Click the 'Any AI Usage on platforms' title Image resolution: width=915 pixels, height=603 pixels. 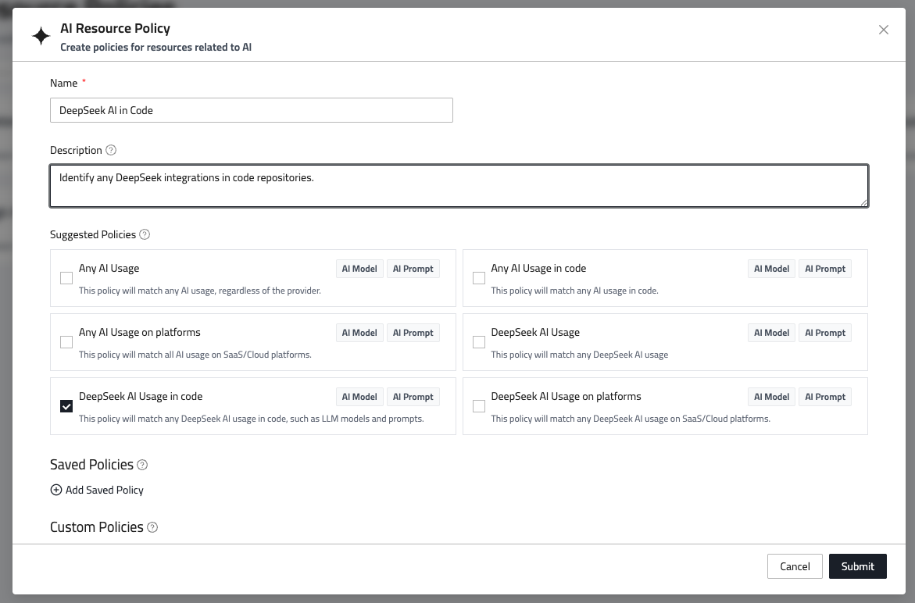click(x=139, y=333)
